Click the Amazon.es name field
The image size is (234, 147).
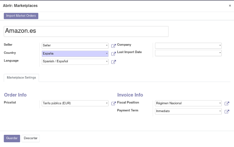(86, 31)
